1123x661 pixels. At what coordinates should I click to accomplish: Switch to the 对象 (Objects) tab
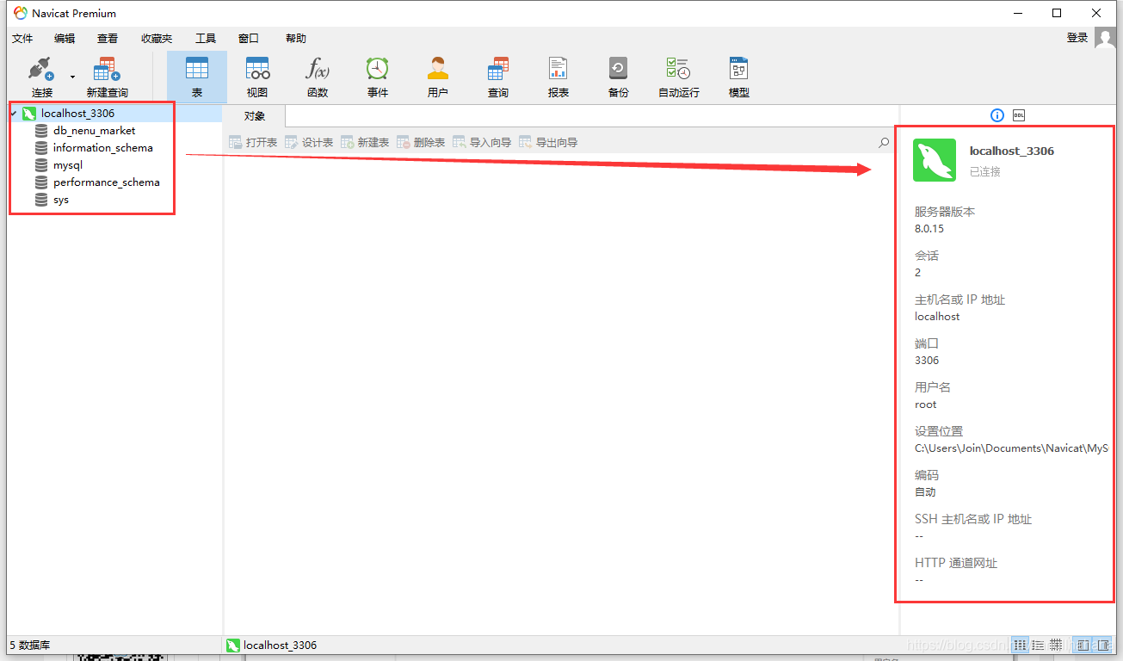point(255,116)
